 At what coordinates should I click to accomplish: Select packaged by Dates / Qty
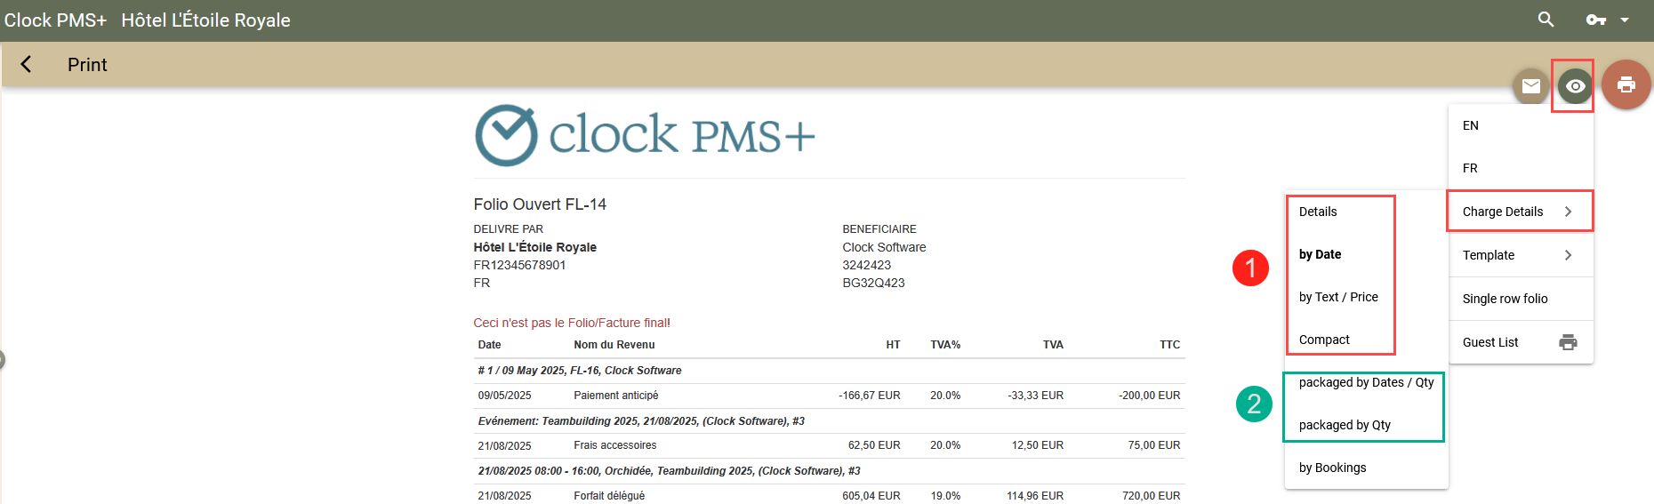(1366, 382)
